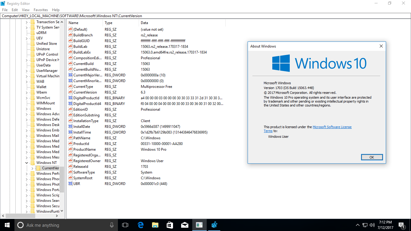Click the DigitalProductId binary value icon
Screen dimensions: 411x231
click(70, 98)
